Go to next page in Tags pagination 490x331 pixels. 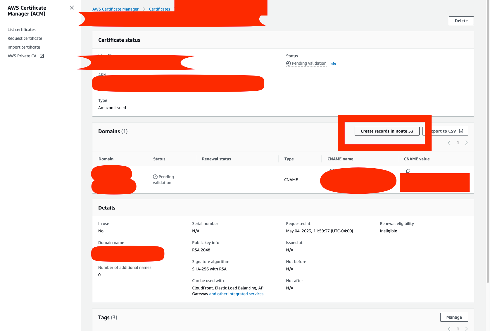tap(467, 329)
